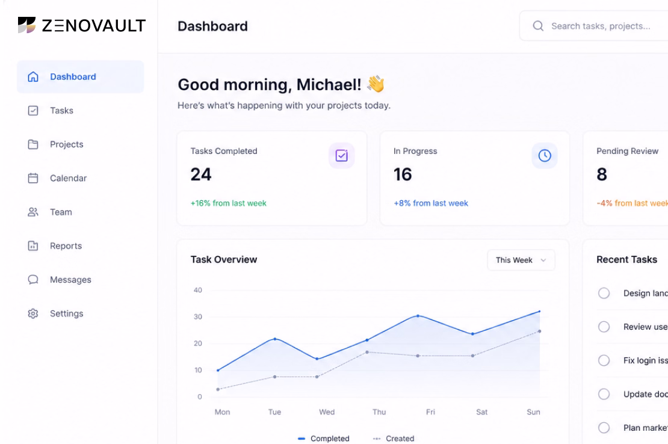Check the Review use task circle
668x444 pixels.
[604, 327]
